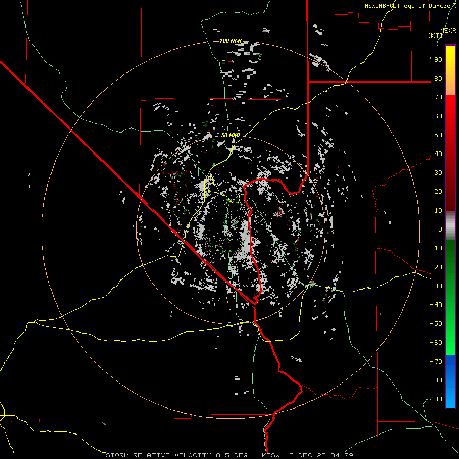459x459 pixels.
Task: Click the -90 value on velocity scale
Action: [x=436, y=399]
